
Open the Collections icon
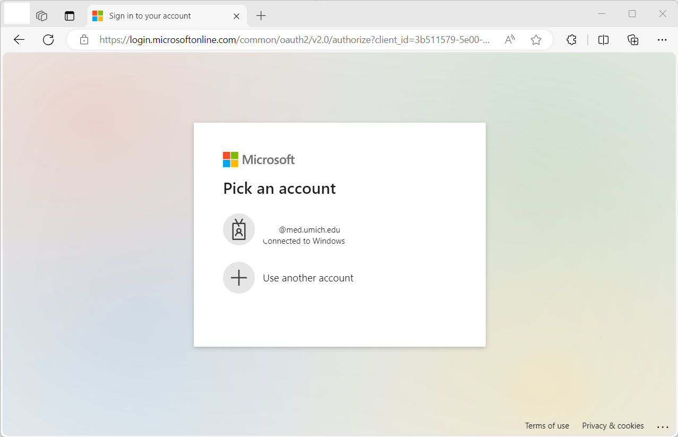632,40
